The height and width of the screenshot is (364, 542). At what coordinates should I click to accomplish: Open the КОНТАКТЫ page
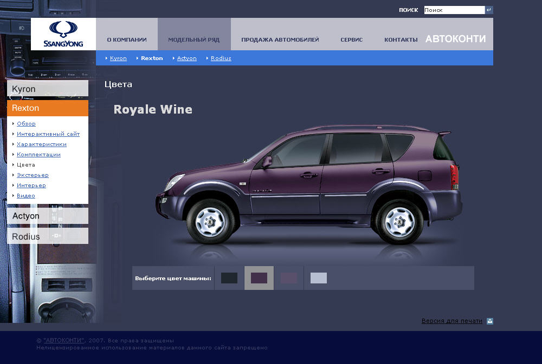[401, 39]
